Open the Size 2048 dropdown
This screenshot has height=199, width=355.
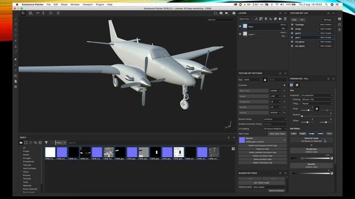coord(252,80)
